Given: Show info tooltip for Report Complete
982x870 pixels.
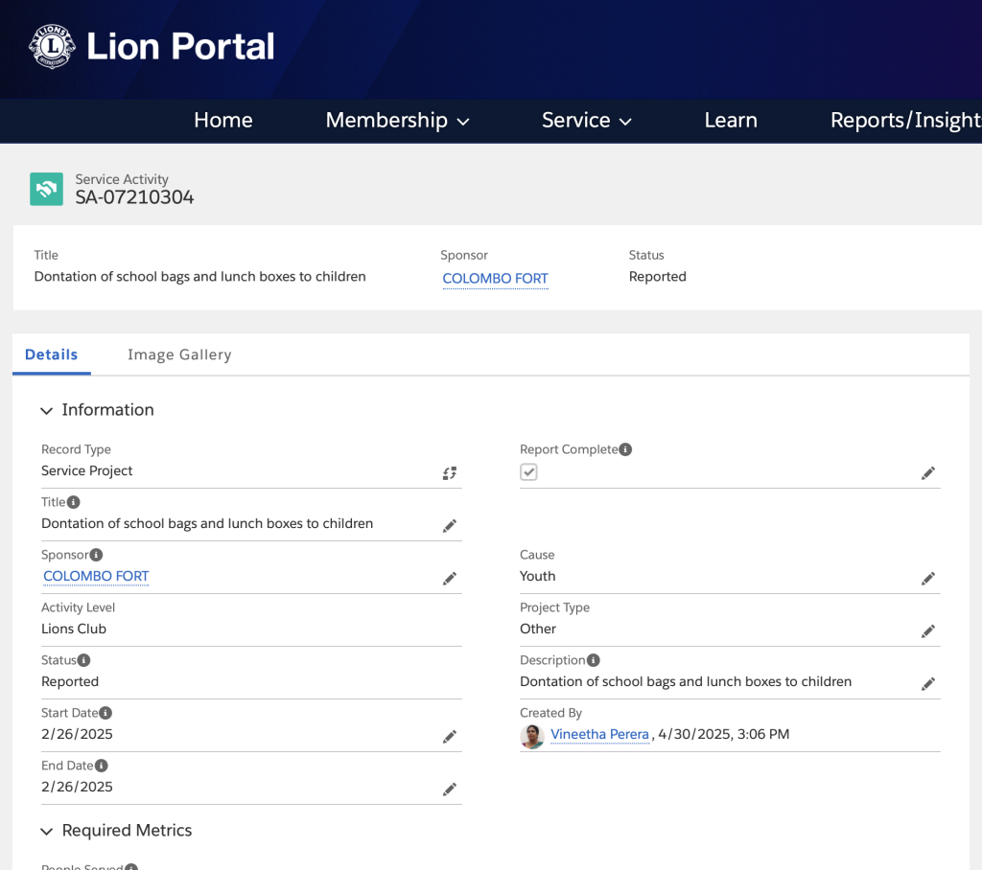Looking at the screenshot, I should (625, 449).
